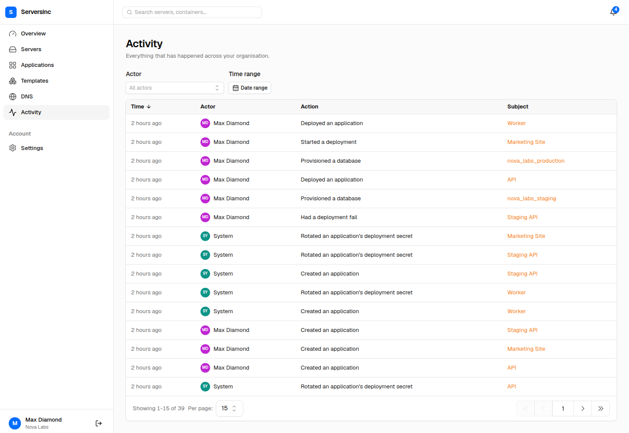Select page 1 in pagination
The height and width of the screenshot is (433, 629).
(x=563, y=409)
